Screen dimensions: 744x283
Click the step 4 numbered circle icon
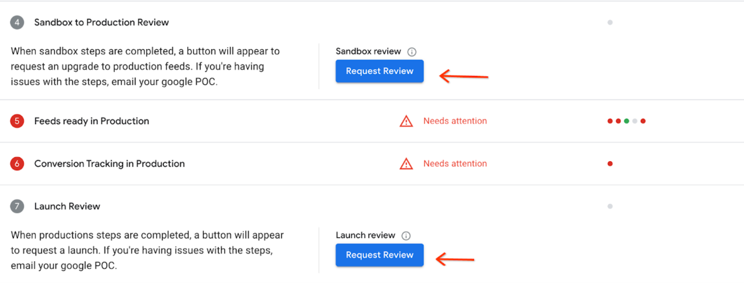click(x=17, y=23)
